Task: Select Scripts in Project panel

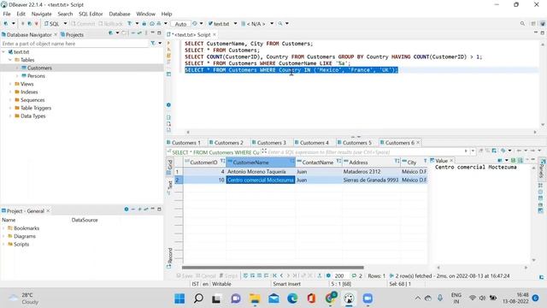Action: 21,244
